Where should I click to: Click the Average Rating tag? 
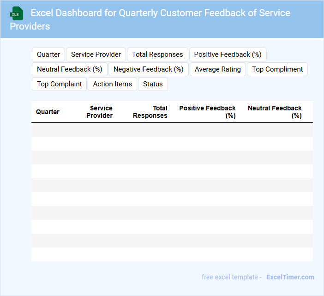coord(217,69)
